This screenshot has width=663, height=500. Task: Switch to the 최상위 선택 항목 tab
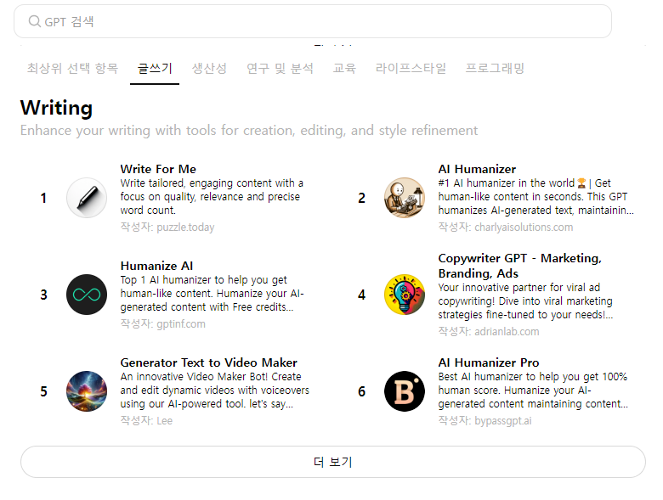tap(73, 68)
